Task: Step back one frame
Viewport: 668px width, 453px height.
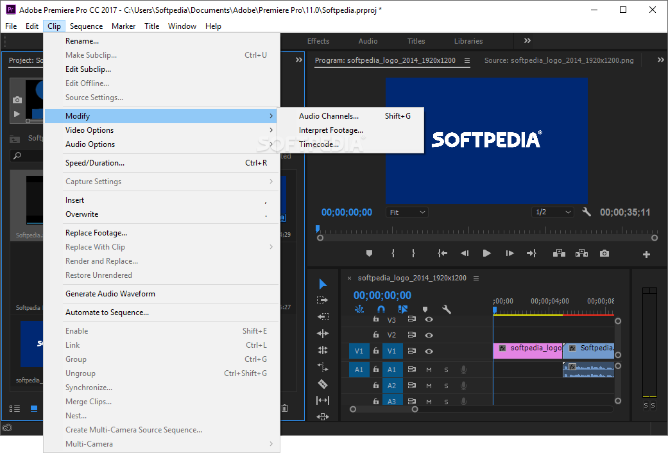Action: click(465, 253)
